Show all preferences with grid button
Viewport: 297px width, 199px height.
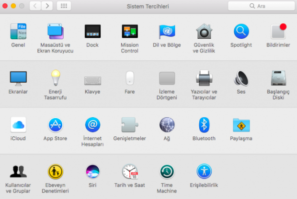64,6
